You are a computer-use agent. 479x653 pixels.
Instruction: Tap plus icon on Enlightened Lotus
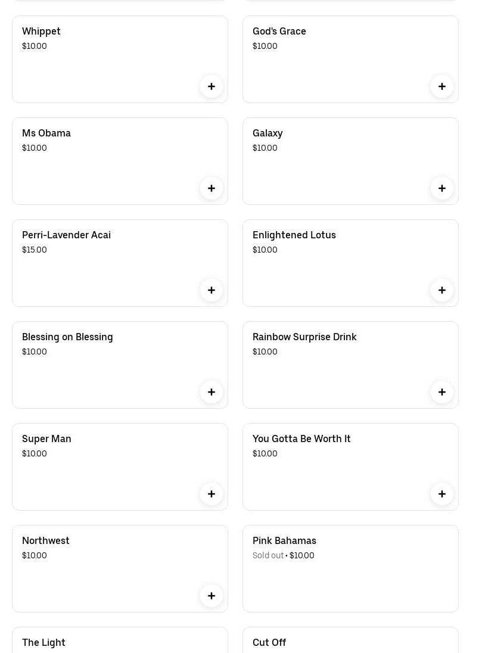pyautogui.click(x=442, y=290)
